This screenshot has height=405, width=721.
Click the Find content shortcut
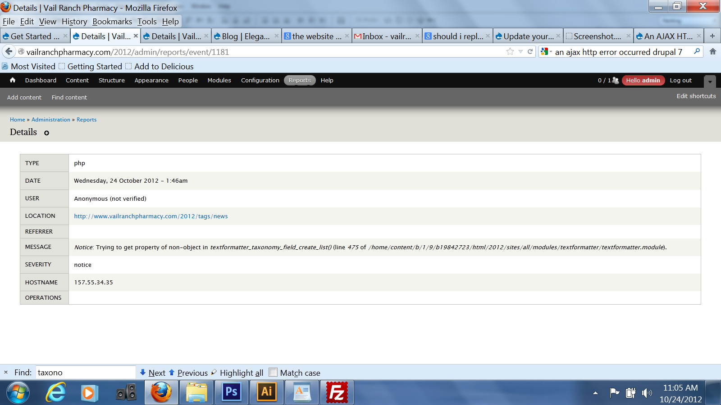click(x=69, y=97)
